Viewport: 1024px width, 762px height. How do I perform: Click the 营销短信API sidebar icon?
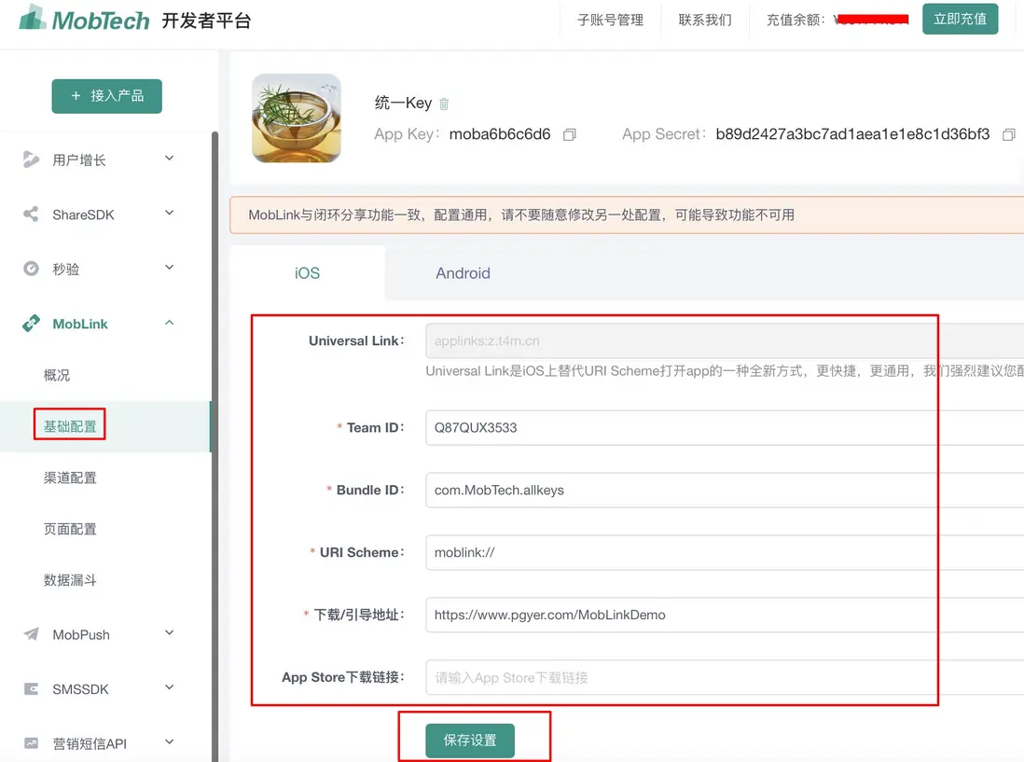tap(31, 743)
